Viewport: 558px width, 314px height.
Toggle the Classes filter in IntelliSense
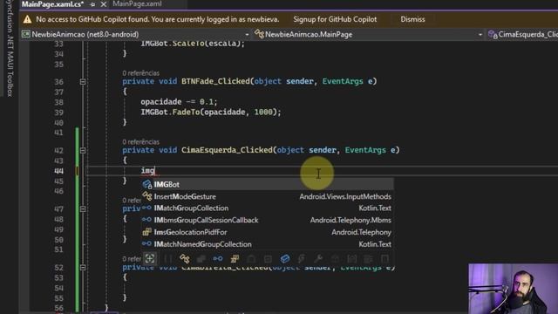pyautogui.click(x=184, y=259)
